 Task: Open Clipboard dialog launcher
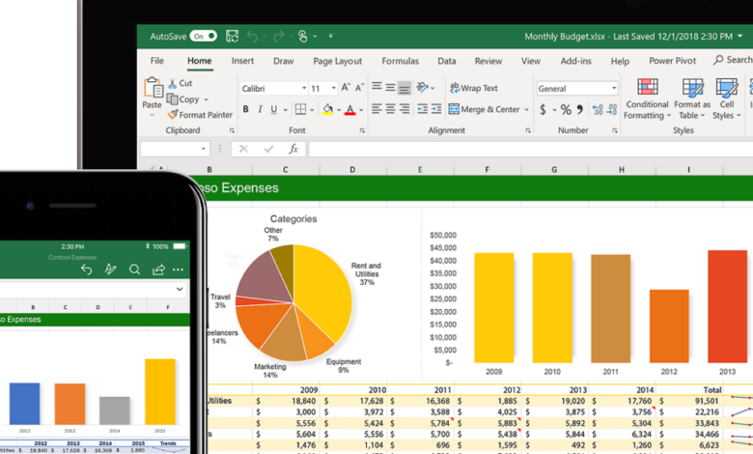pos(232,130)
